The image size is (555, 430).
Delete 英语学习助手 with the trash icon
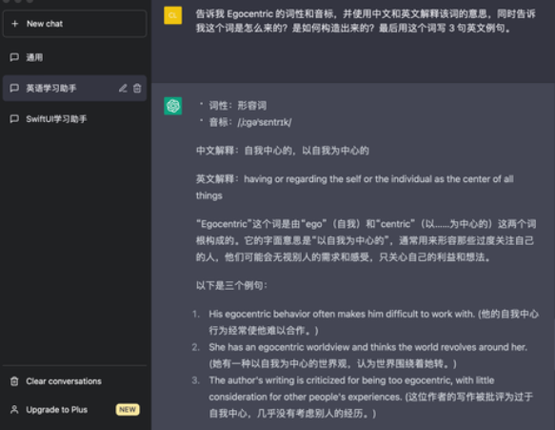137,88
